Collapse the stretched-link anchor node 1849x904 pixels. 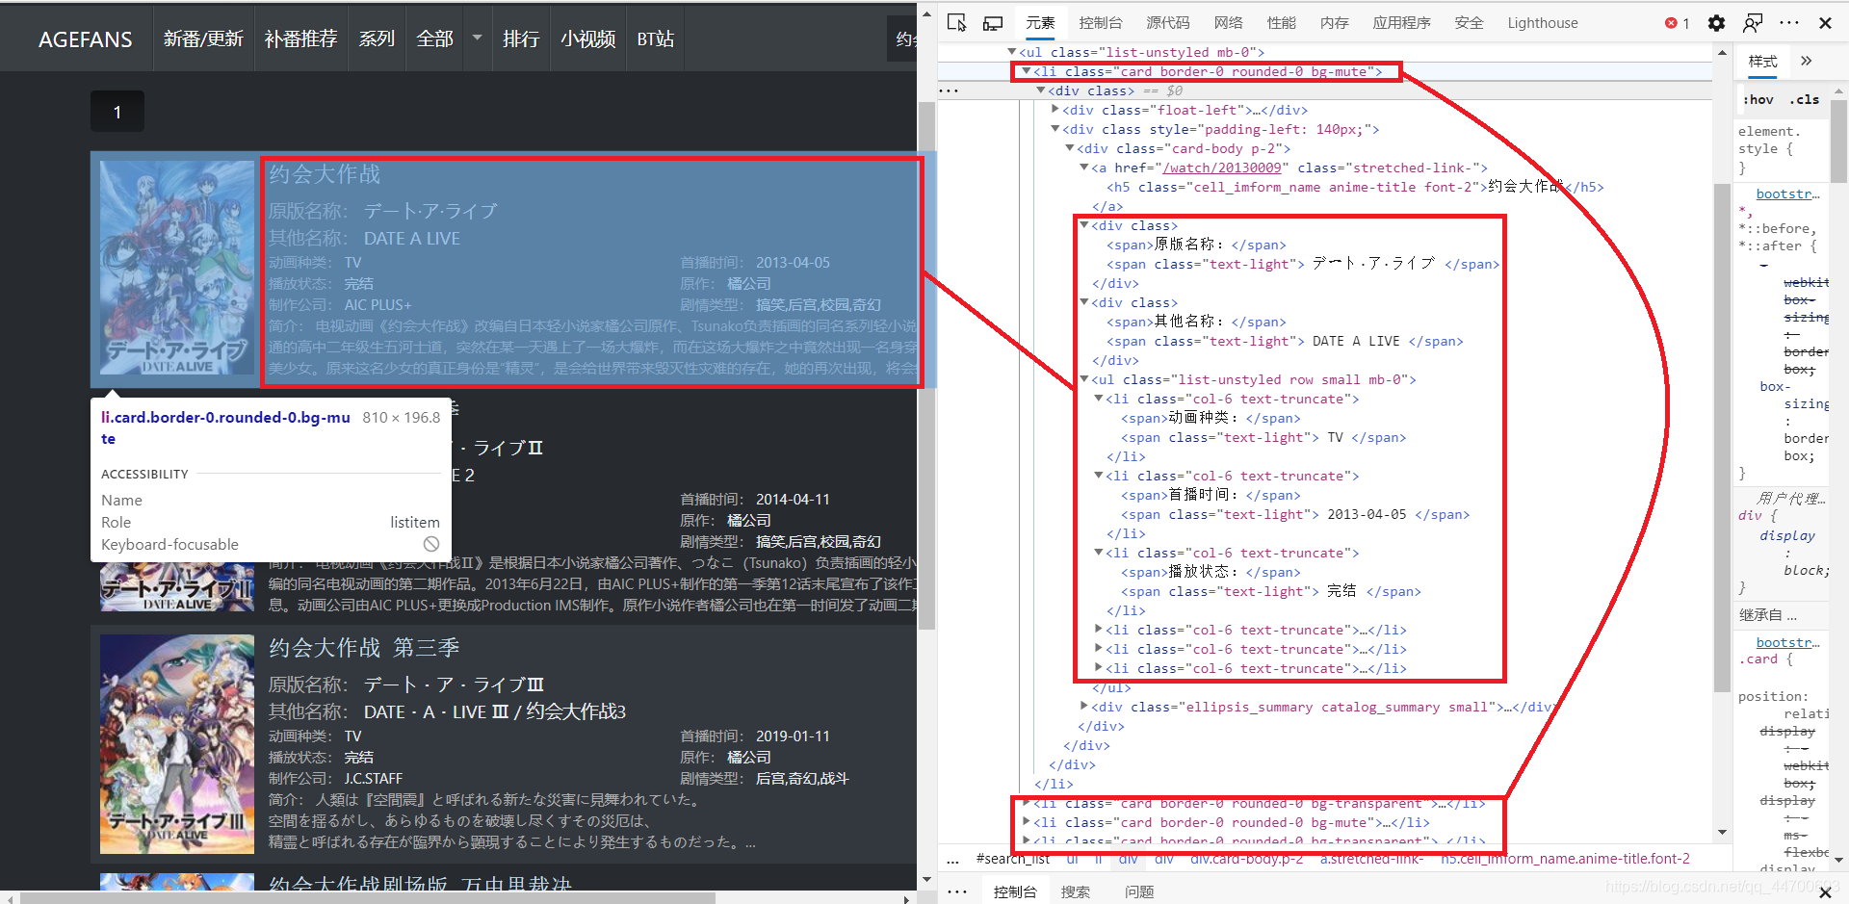pos(1084,168)
